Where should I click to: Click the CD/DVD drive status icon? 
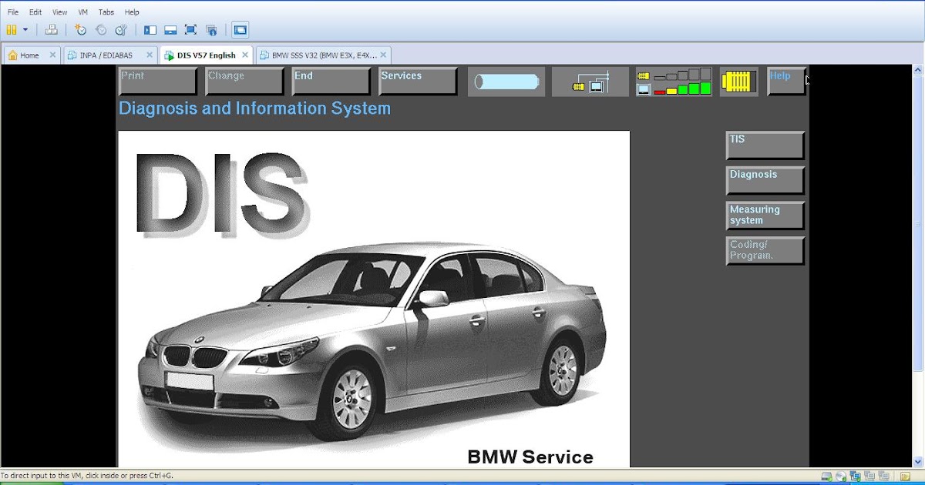point(841,477)
